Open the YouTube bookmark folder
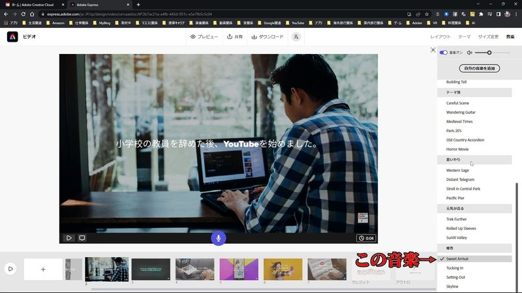This screenshot has height=293, width=522. 295,23
